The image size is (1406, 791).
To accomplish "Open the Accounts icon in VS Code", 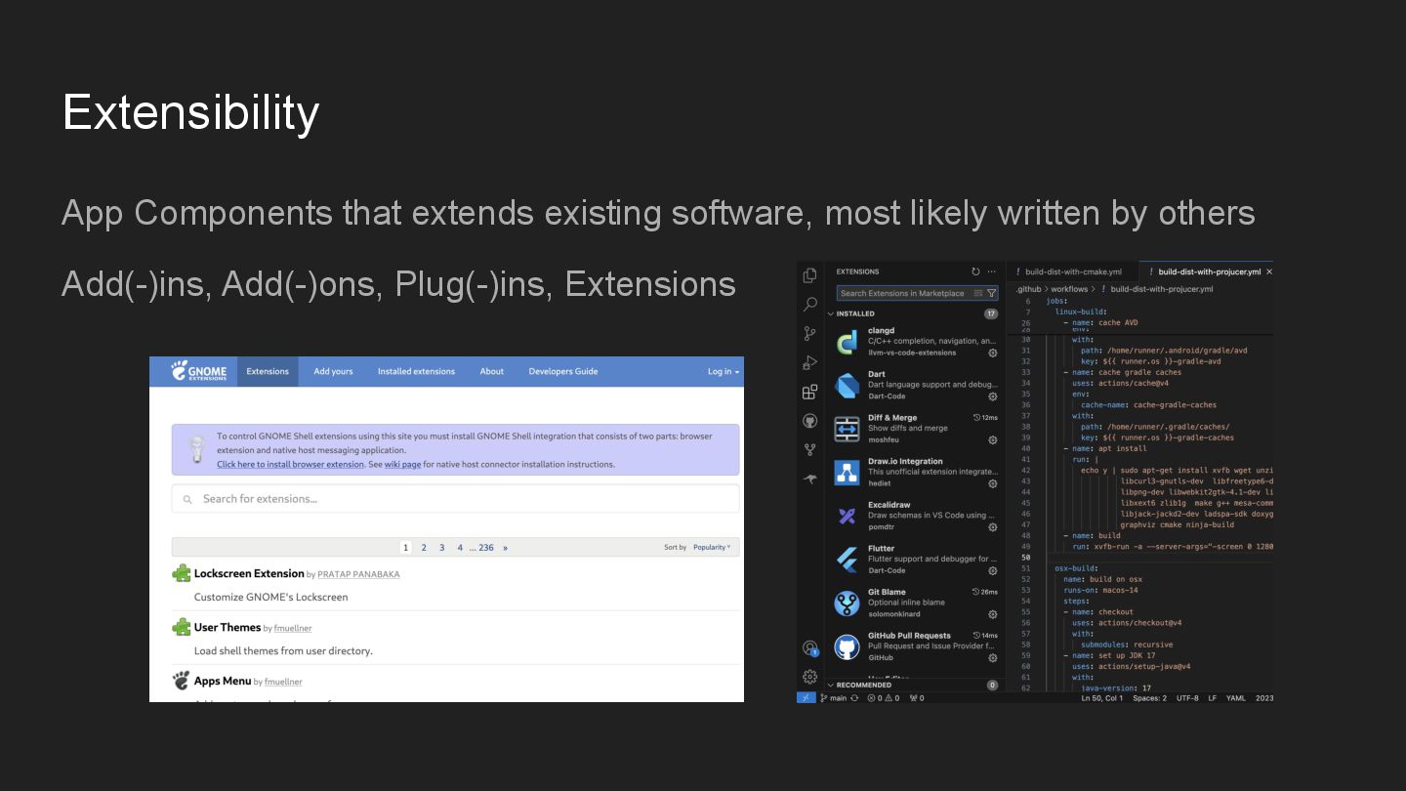I will (809, 648).
